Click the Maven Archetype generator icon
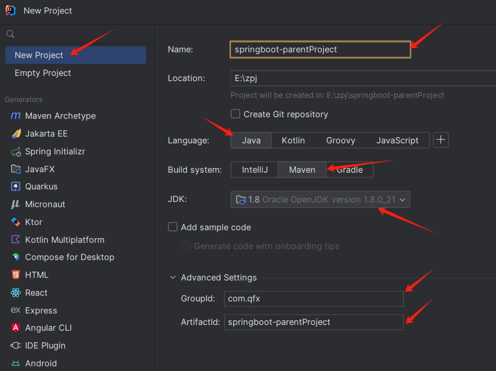The width and height of the screenshot is (496, 371). pyautogui.click(x=16, y=116)
